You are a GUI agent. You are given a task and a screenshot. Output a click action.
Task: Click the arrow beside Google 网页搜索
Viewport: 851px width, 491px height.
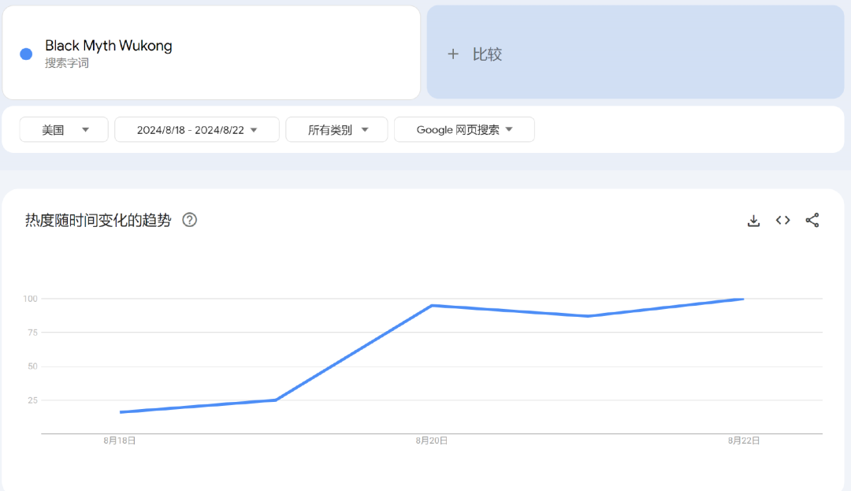[509, 130]
